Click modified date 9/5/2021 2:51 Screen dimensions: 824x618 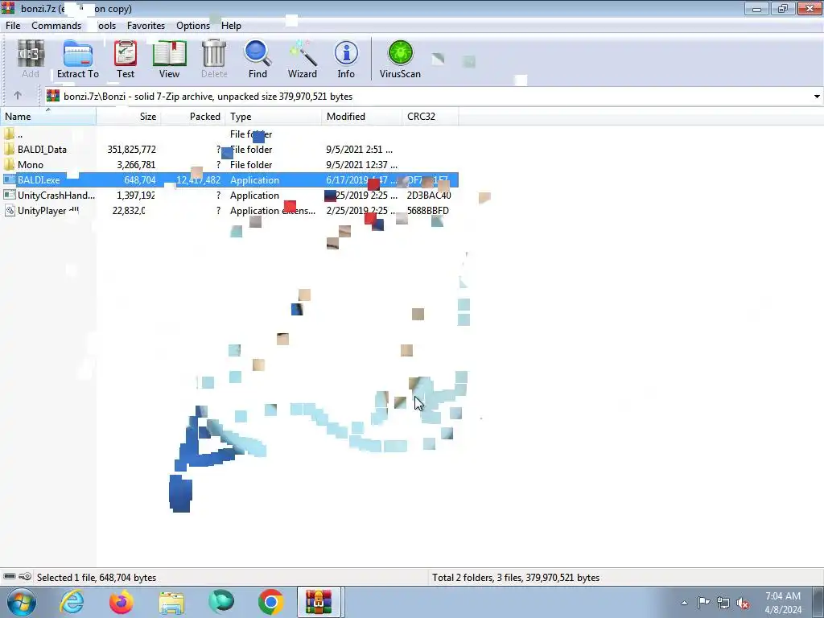(x=359, y=149)
